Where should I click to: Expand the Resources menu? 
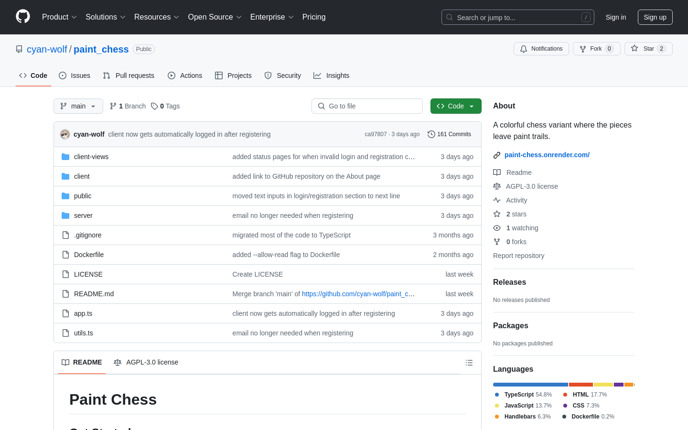point(157,17)
